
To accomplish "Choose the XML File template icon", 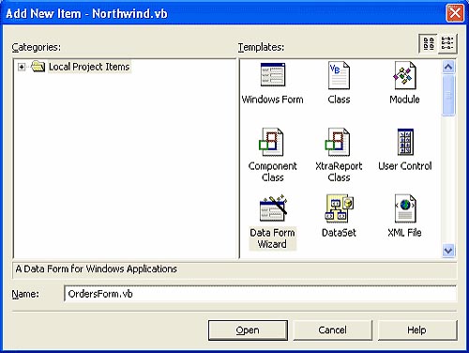I will click(x=405, y=208).
